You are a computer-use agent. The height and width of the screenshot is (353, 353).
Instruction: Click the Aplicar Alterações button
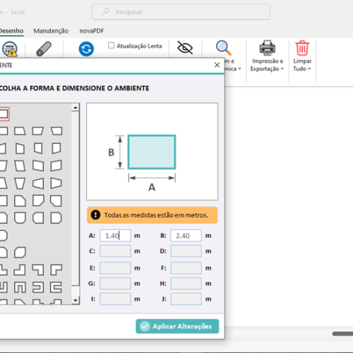[x=177, y=326]
